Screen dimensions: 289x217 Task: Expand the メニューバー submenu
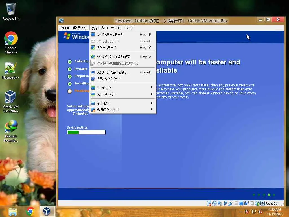click(x=123, y=88)
